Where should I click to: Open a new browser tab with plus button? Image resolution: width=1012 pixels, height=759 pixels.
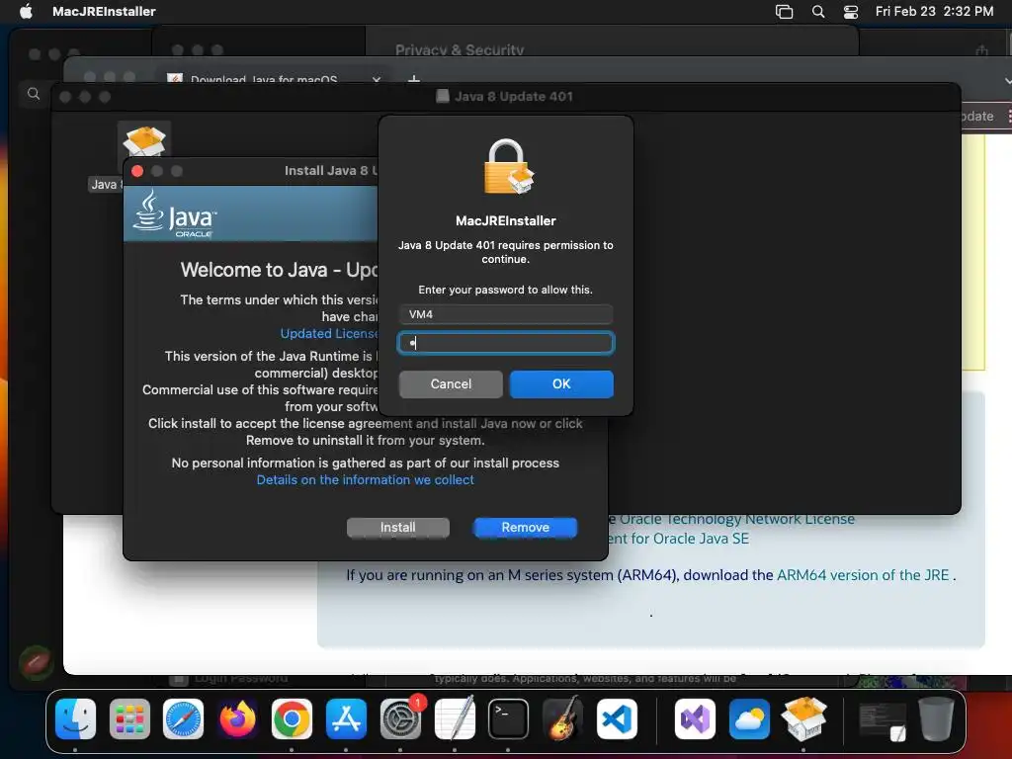point(414,79)
